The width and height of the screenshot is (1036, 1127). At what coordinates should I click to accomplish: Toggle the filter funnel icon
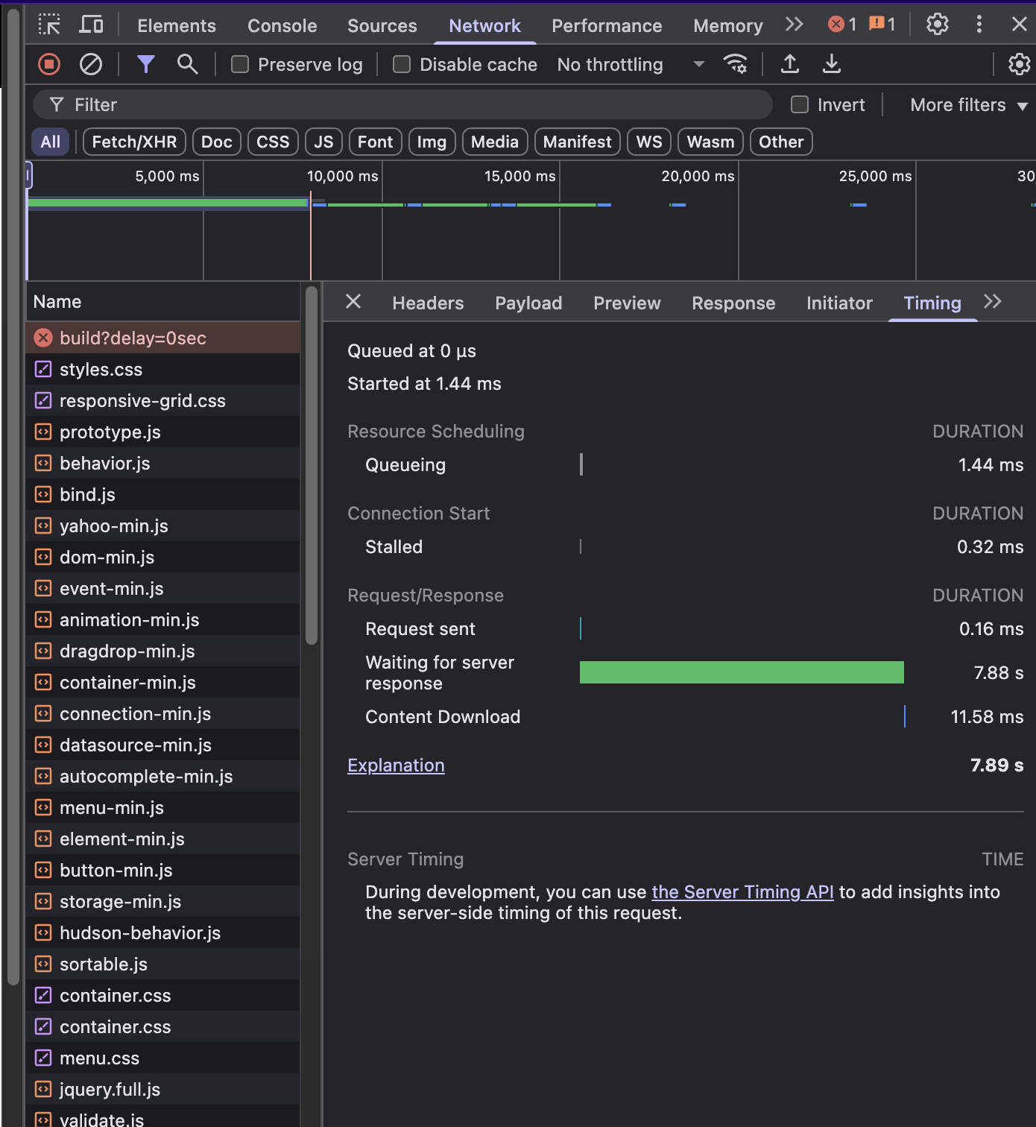pos(146,65)
